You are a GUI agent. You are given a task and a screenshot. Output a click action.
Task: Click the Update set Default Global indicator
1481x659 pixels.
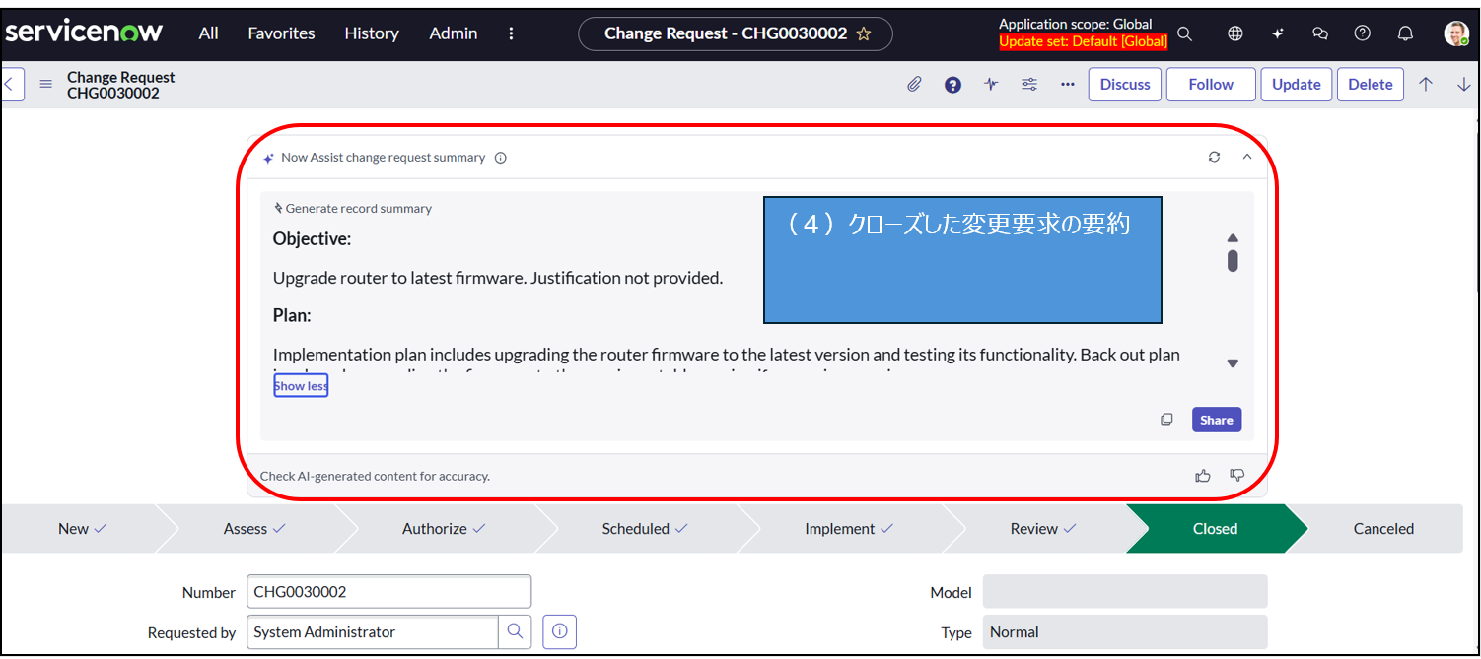(1083, 41)
